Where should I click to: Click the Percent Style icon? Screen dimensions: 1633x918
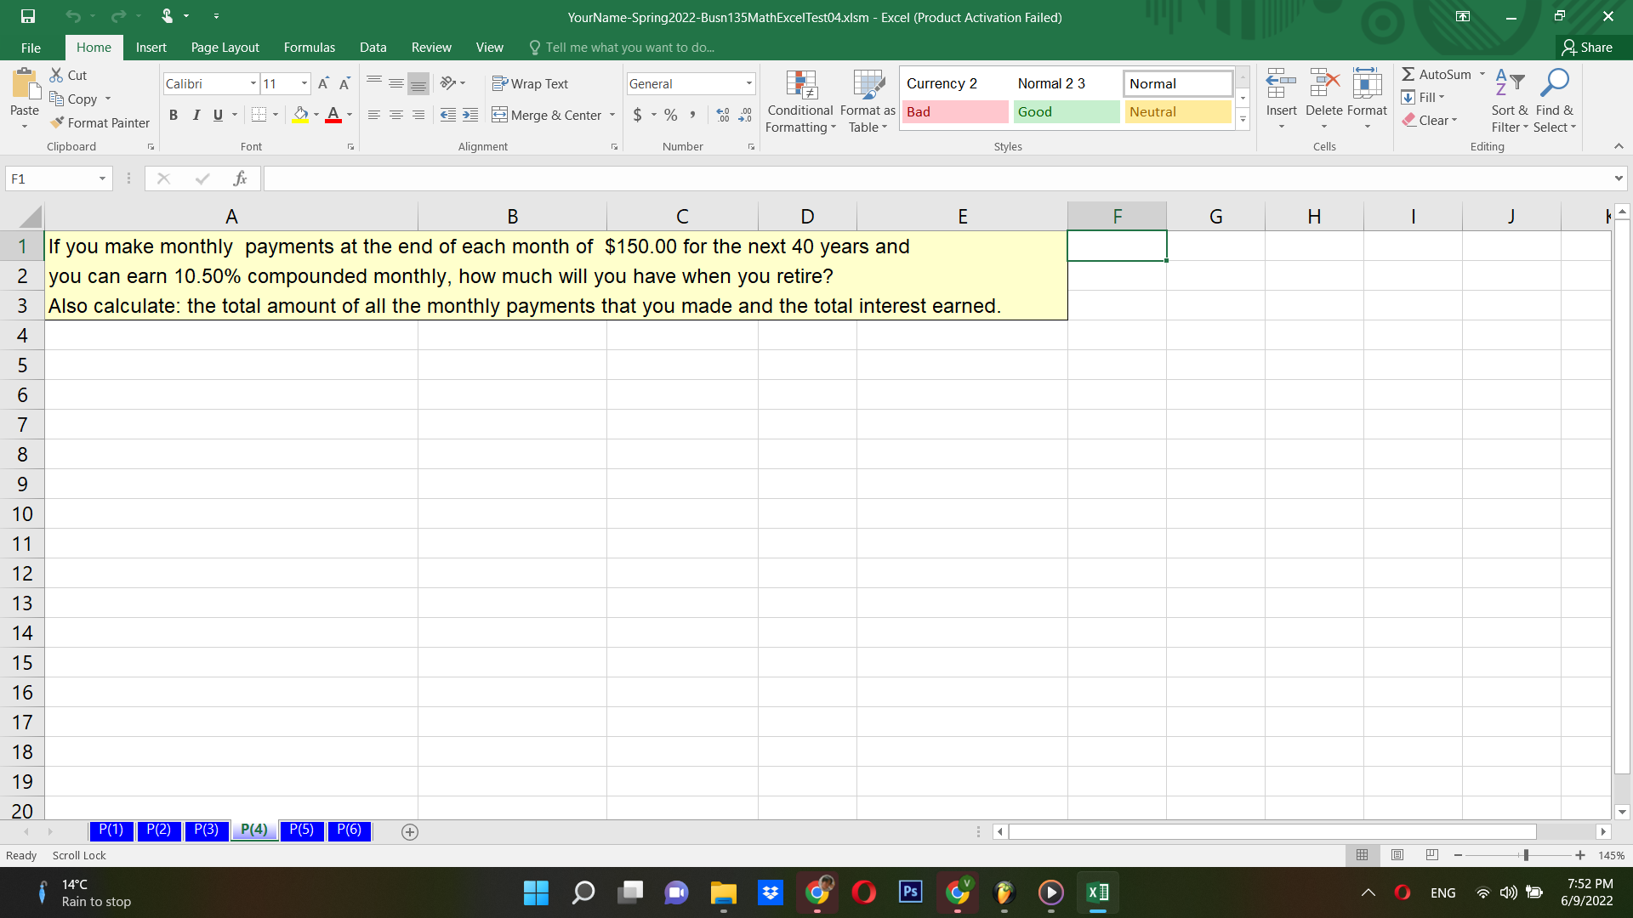(x=671, y=115)
